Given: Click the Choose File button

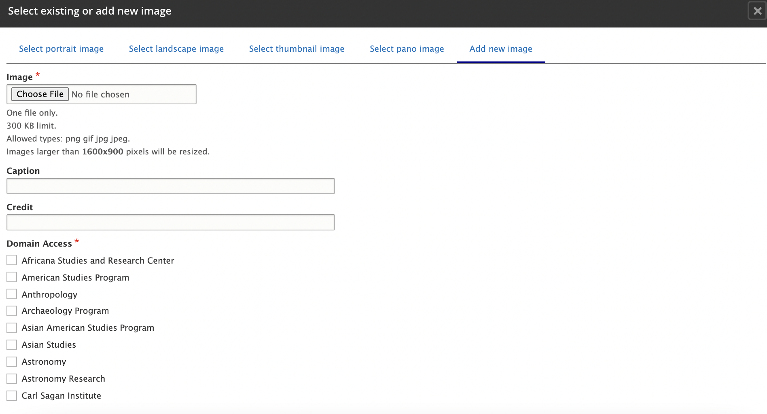Looking at the screenshot, I should [x=40, y=94].
